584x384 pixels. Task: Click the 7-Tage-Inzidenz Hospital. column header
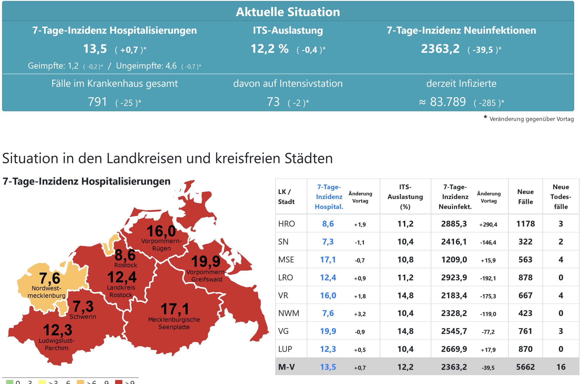click(329, 197)
